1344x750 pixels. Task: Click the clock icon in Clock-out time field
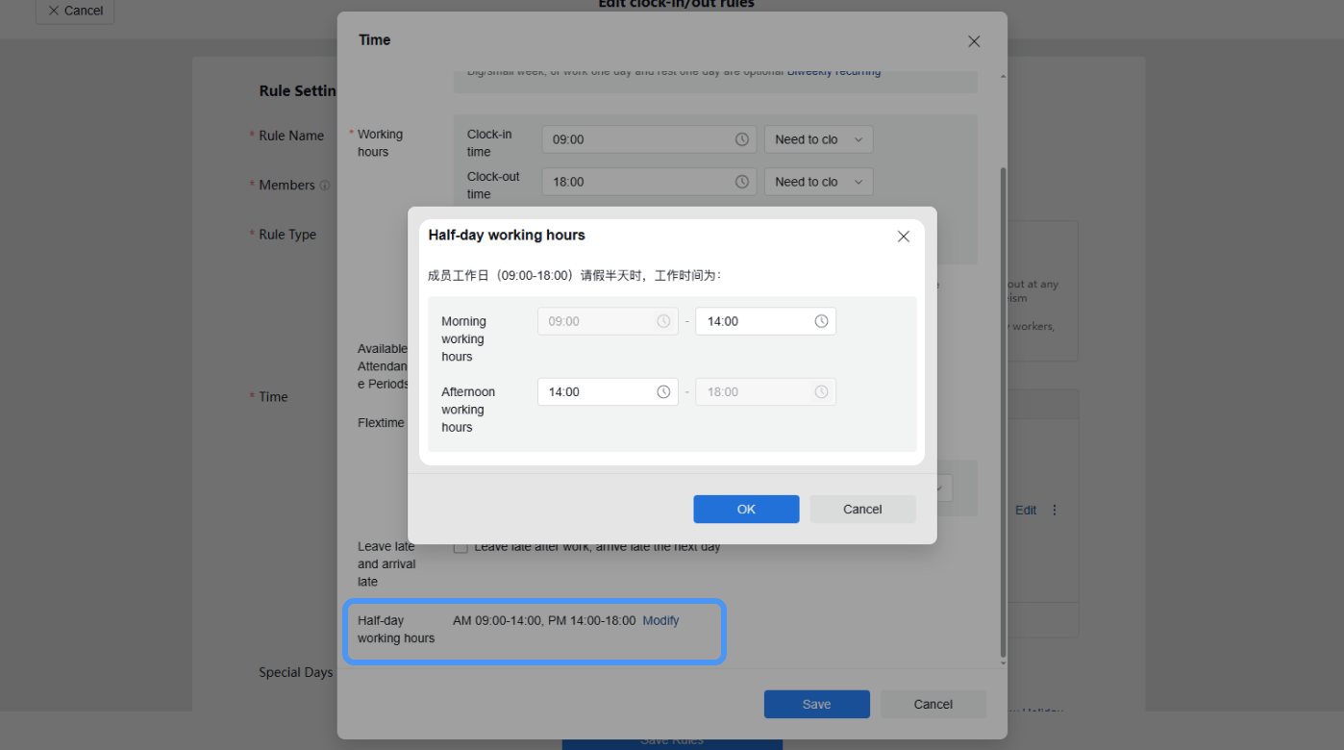tap(742, 182)
